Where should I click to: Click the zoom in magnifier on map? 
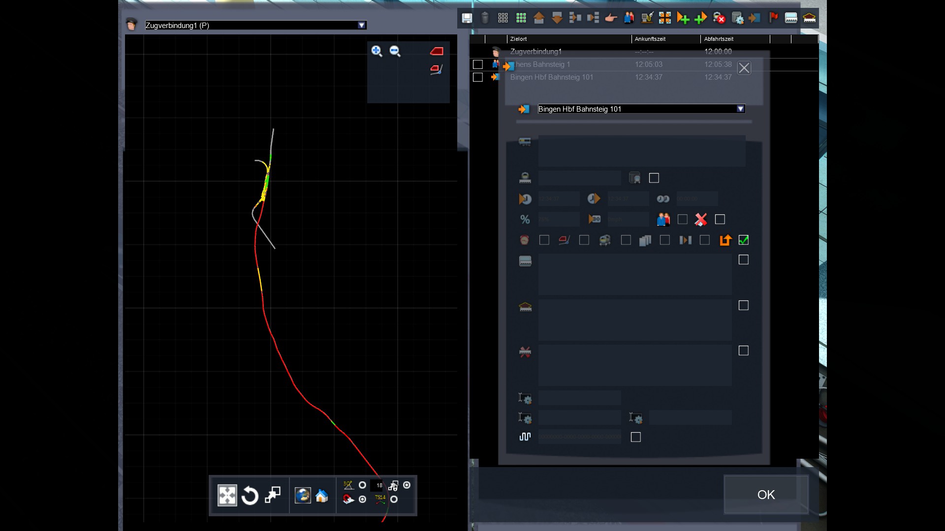377,51
